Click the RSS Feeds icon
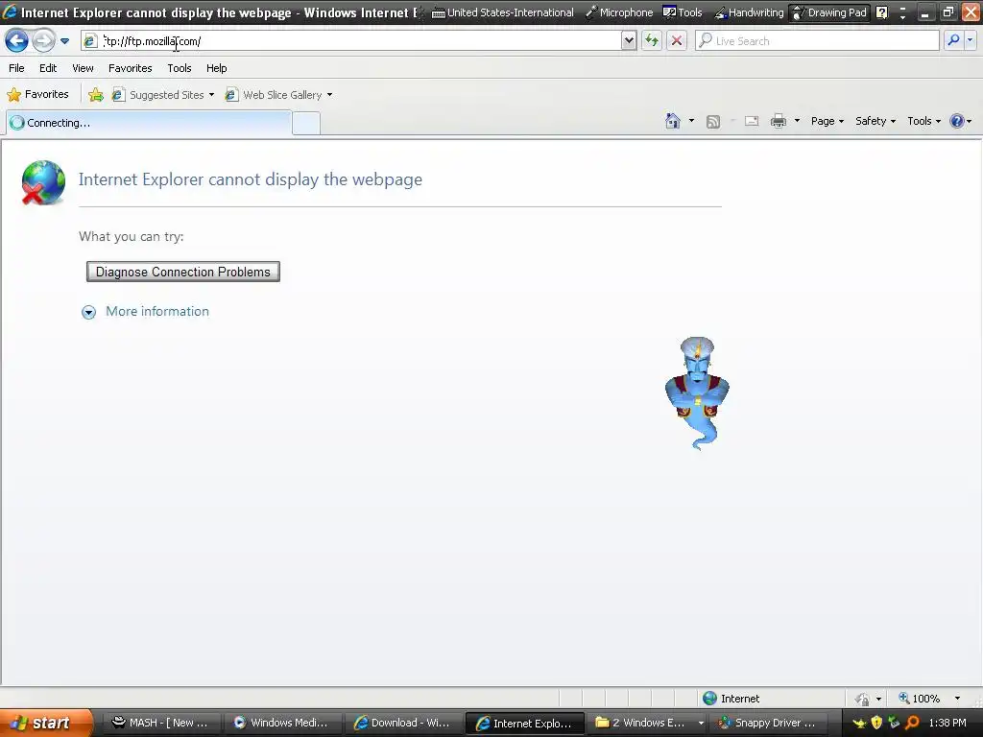Viewport: 983px width, 737px height. [x=713, y=121]
